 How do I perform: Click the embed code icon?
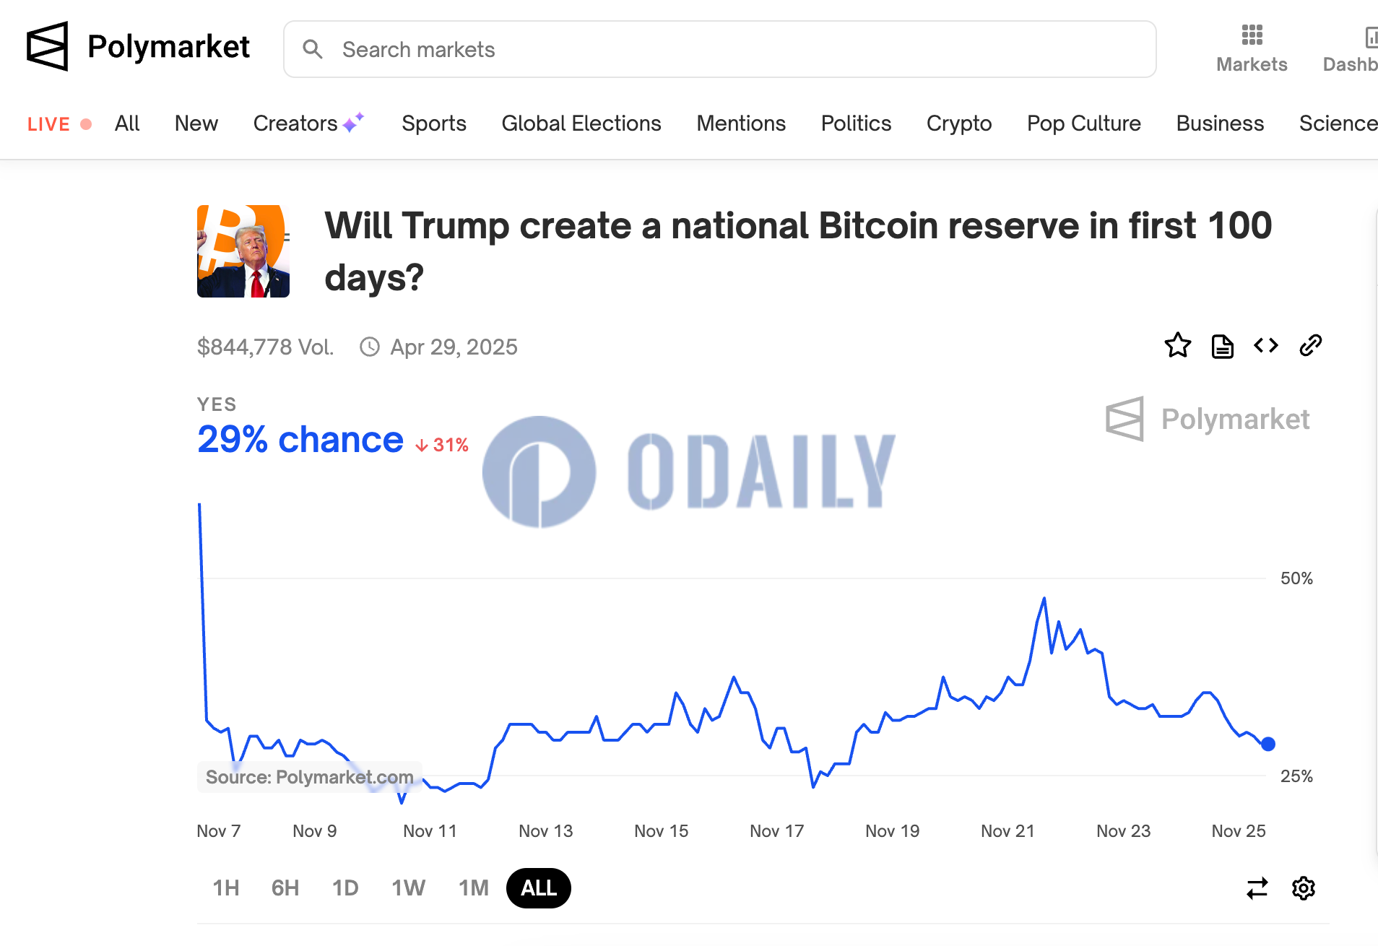[1266, 346]
